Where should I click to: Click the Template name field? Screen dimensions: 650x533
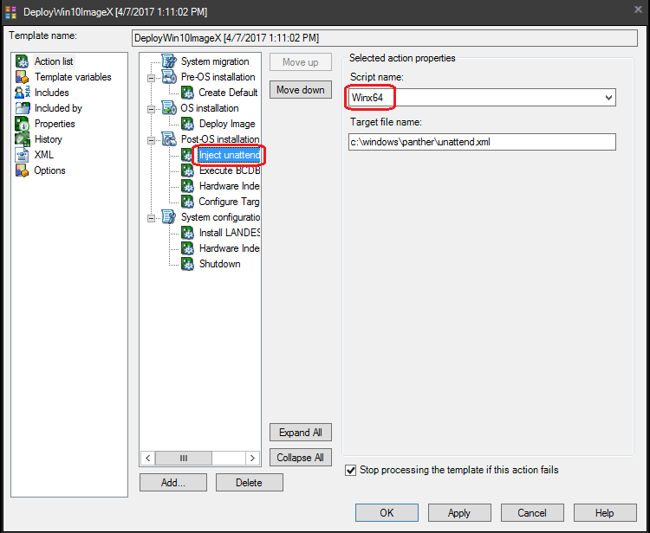(x=385, y=38)
